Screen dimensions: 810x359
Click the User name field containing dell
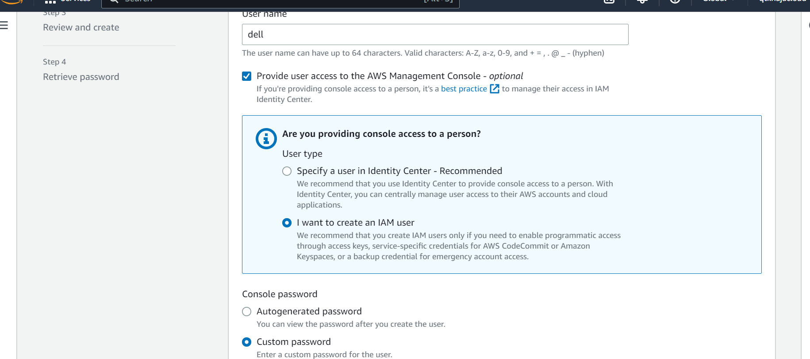point(435,34)
